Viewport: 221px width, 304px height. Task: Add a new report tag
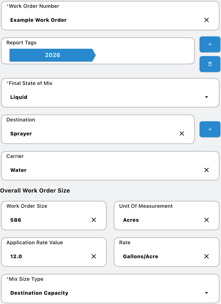[210, 44]
